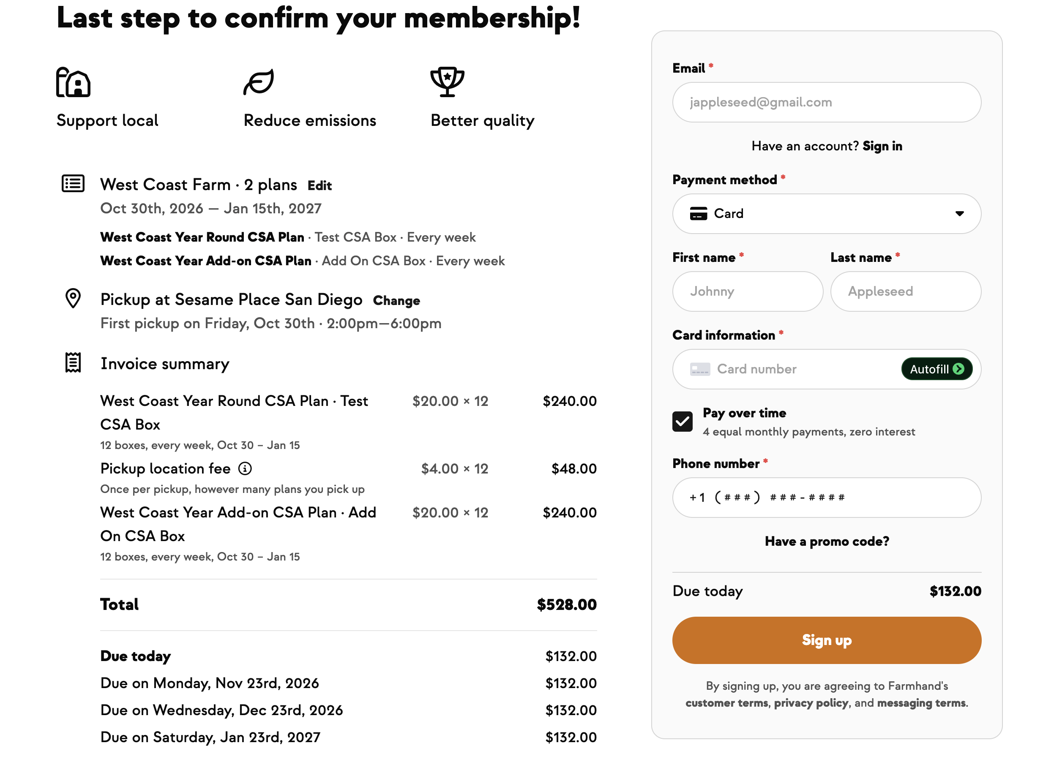Click "Oct 30th, 2026 — Jan 15th, 2027" date range
The image size is (1054, 762).
(211, 209)
